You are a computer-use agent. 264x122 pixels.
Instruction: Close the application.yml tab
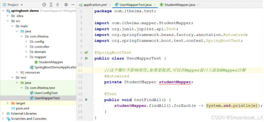coord(110,5)
